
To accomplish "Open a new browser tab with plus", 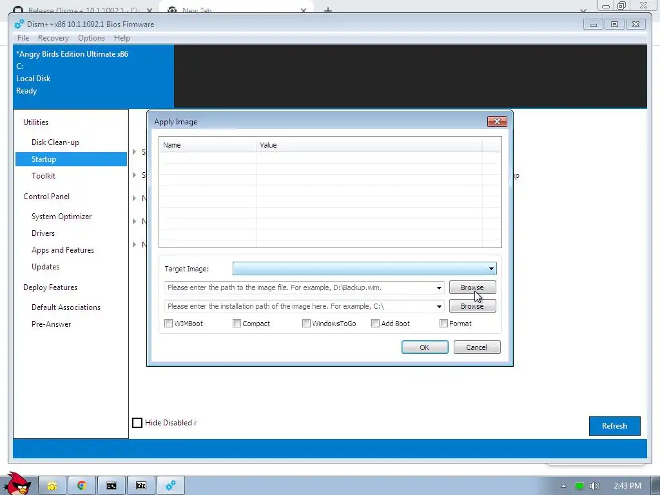I will [328, 10].
